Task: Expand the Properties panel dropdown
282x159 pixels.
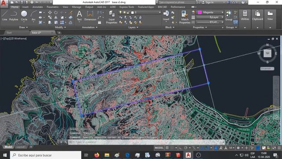Action: coord(200,27)
